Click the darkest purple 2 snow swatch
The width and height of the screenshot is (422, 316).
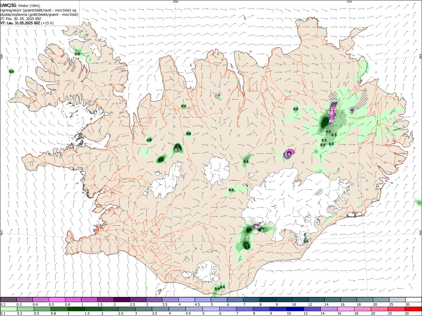tap(121, 300)
